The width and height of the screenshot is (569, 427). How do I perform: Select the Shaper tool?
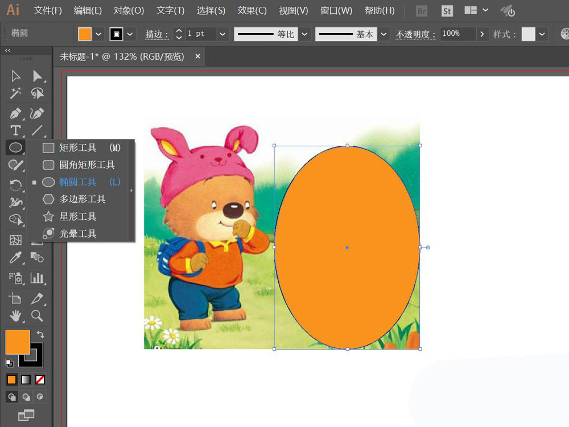coord(15,165)
